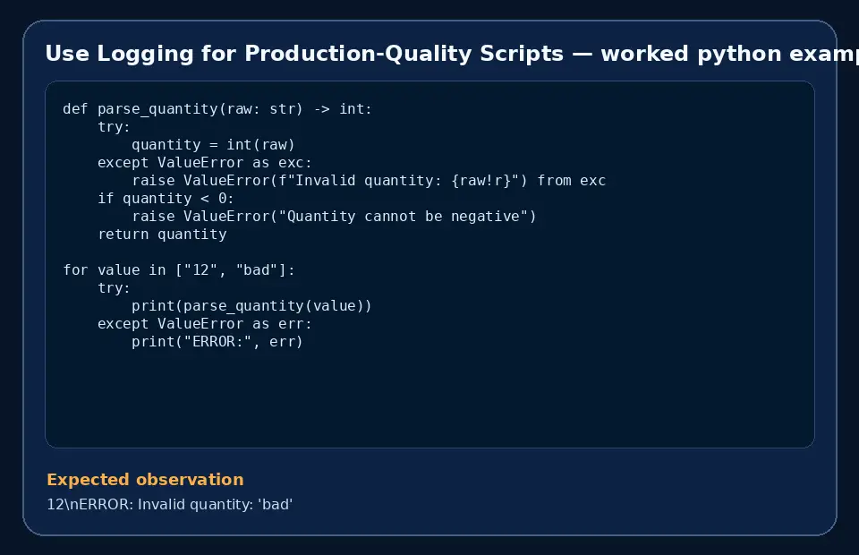Click the output text "12\nERROR: Invalid quantity: 'bad'"
The image size is (859, 555).
coord(170,504)
